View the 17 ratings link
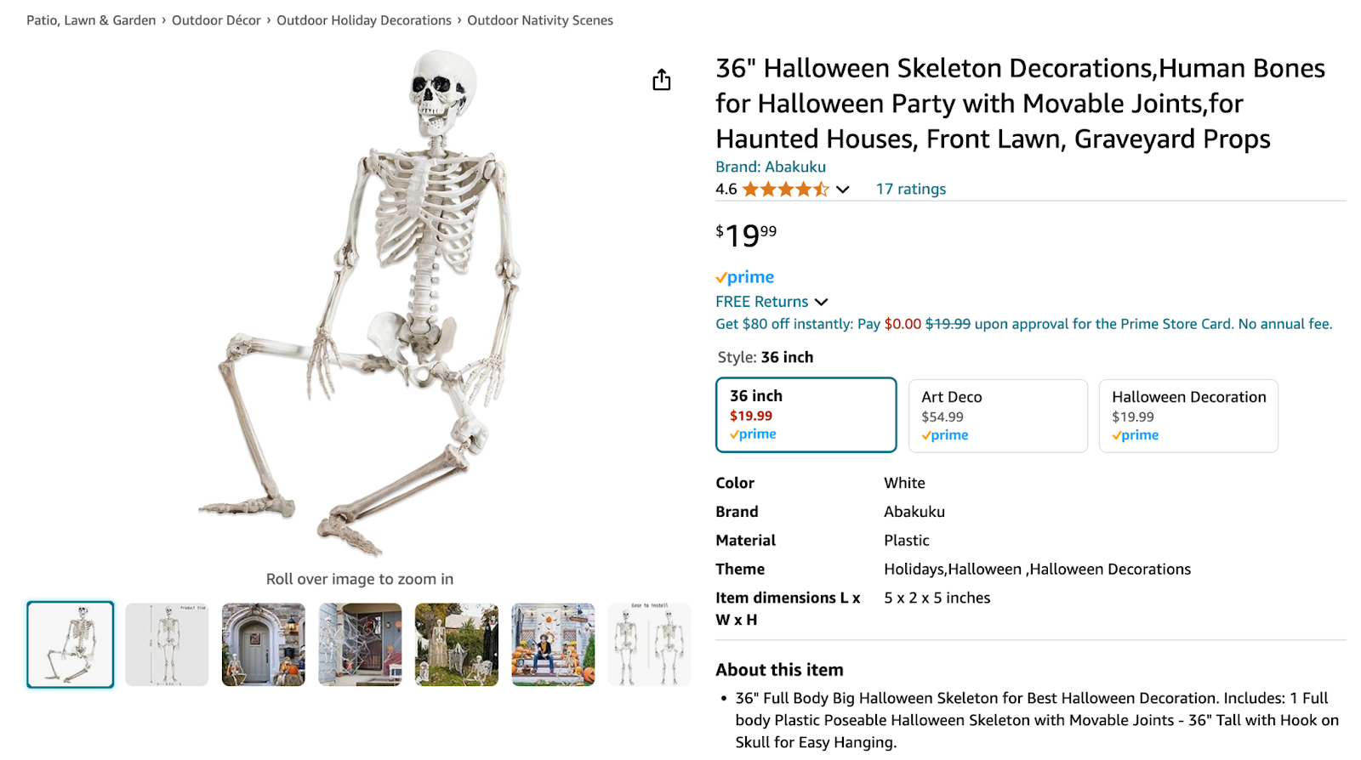The image size is (1361, 760). coord(910,189)
